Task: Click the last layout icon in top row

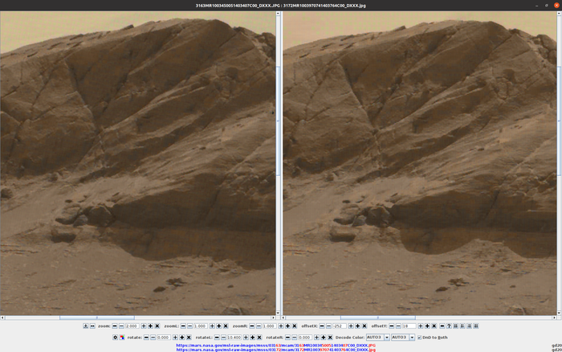Action: [476, 325]
